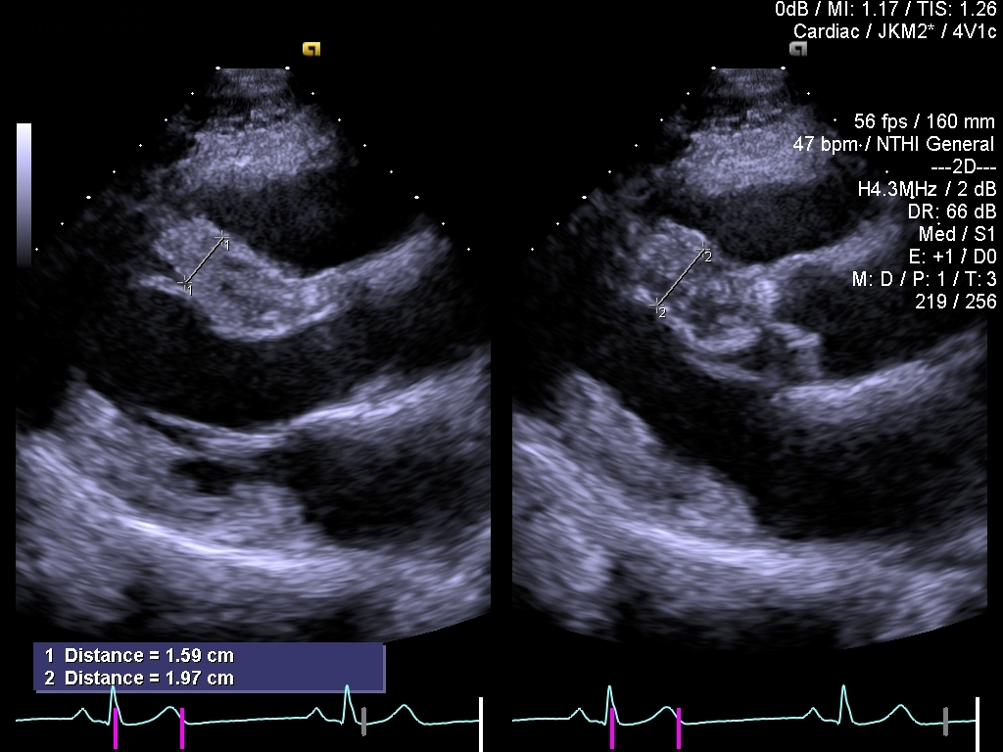Select the "2 Distance = 1.97 cm" result
This screenshot has height=752, width=1003.
(139, 678)
